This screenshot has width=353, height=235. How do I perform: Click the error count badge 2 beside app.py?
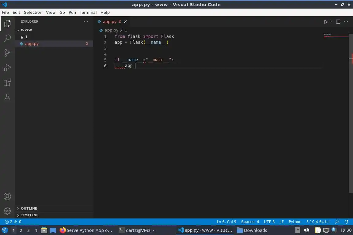coord(87,44)
